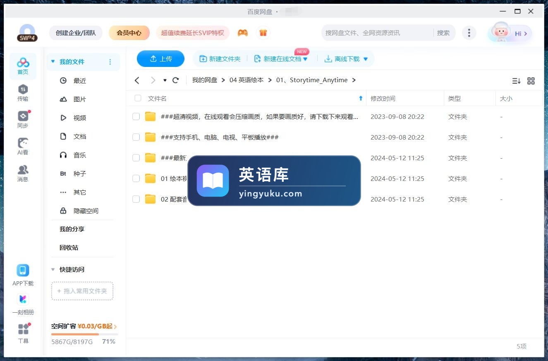Click 04 英语绘本 in breadcrumb
Image resolution: width=548 pixels, height=361 pixels.
246,80
